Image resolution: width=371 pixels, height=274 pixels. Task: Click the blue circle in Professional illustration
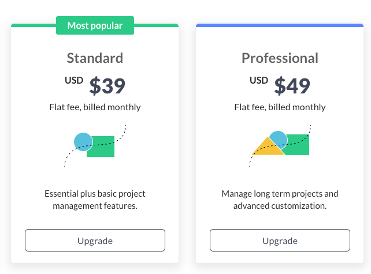click(x=279, y=140)
